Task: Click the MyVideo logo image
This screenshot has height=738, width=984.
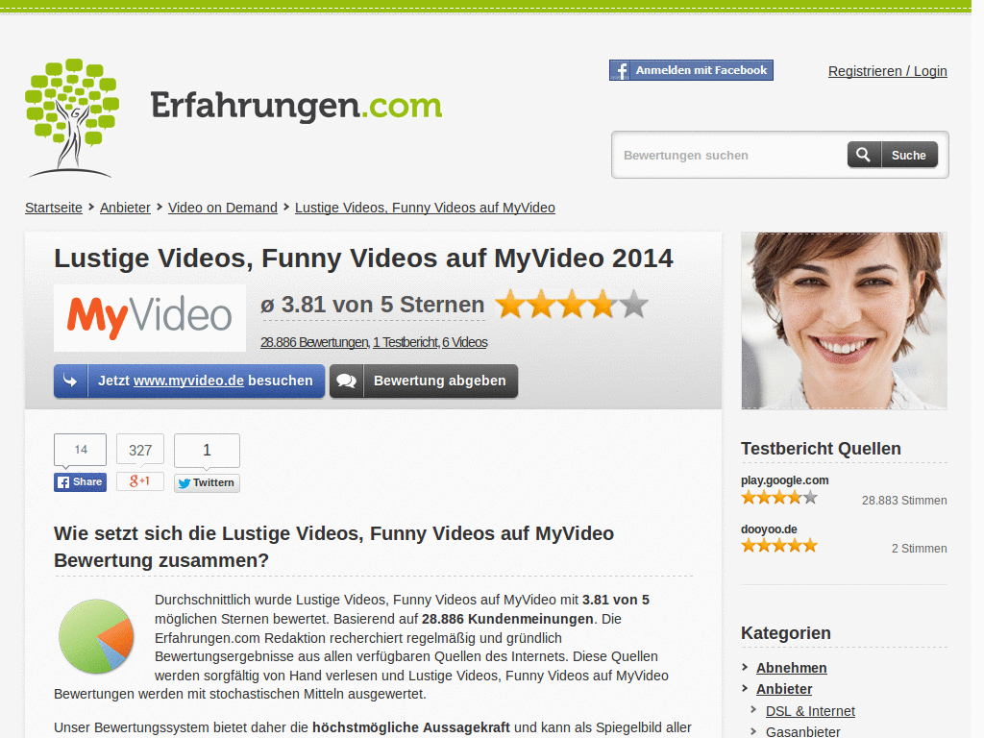Action: tap(149, 317)
